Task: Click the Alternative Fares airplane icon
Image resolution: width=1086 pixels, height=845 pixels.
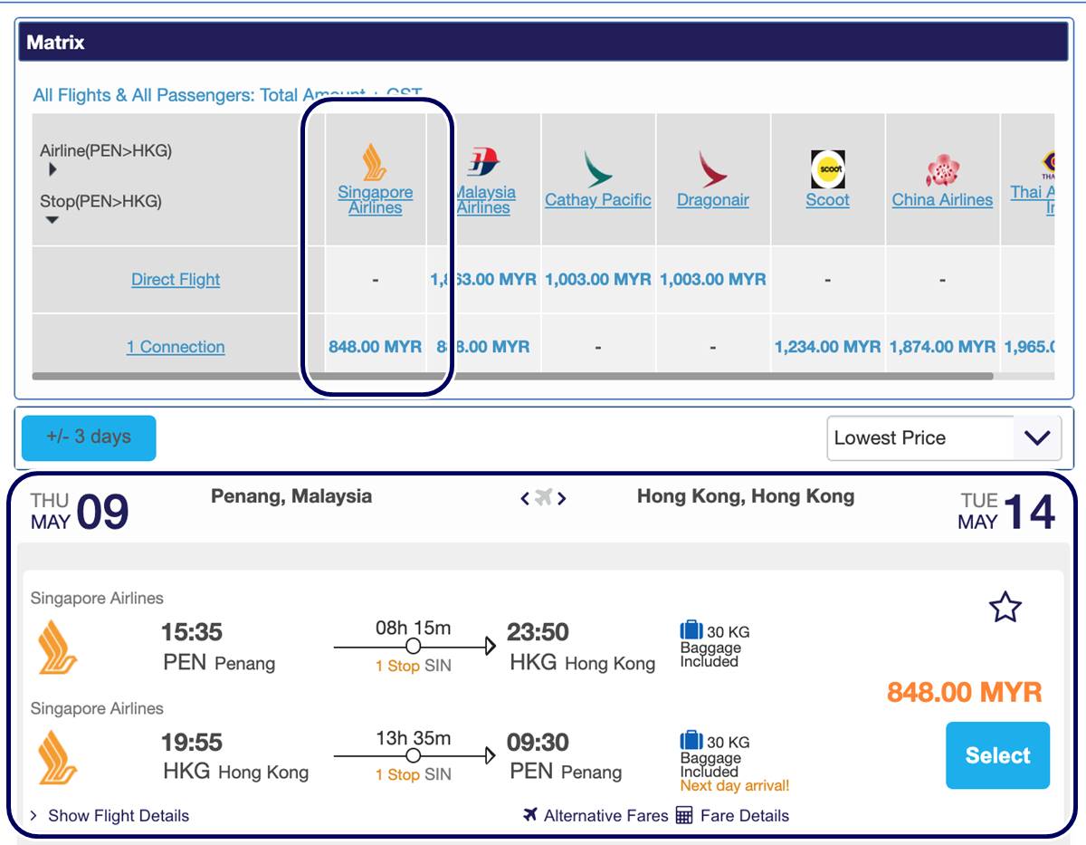Action: pyautogui.click(x=530, y=815)
